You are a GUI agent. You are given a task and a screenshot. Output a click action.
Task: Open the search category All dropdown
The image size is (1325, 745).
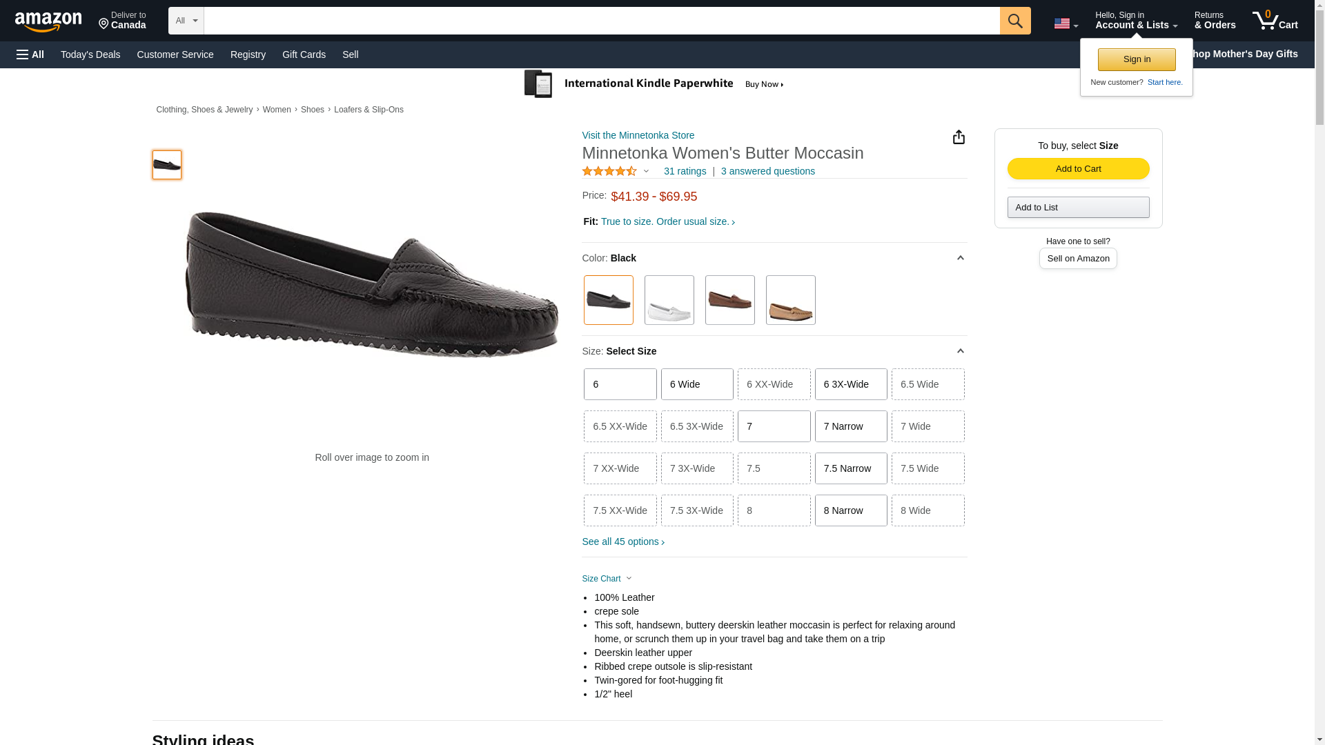(186, 21)
